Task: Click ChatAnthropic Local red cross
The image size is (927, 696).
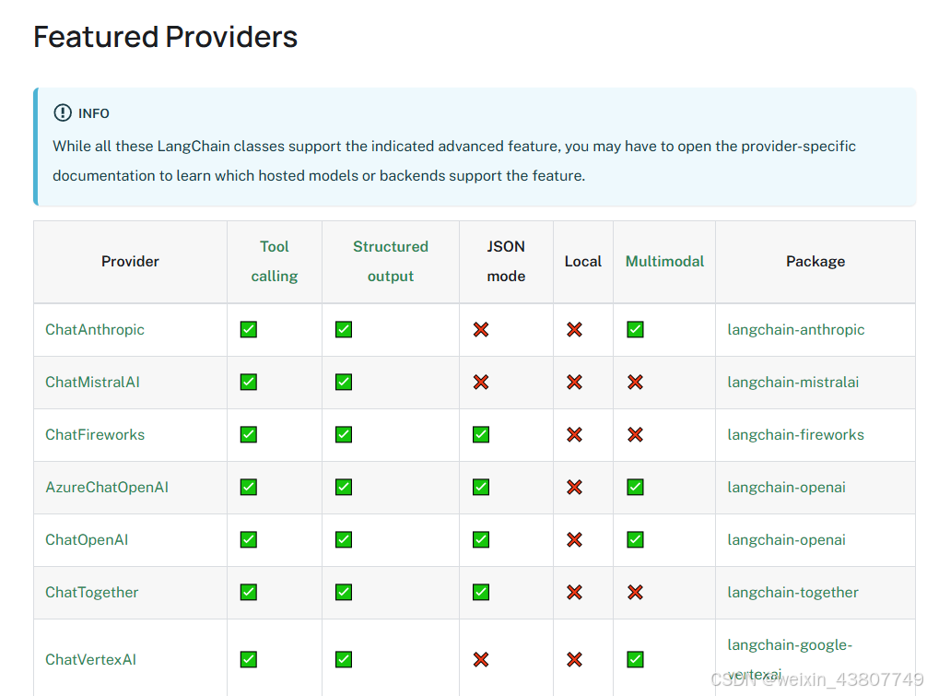Action: (x=575, y=329)
